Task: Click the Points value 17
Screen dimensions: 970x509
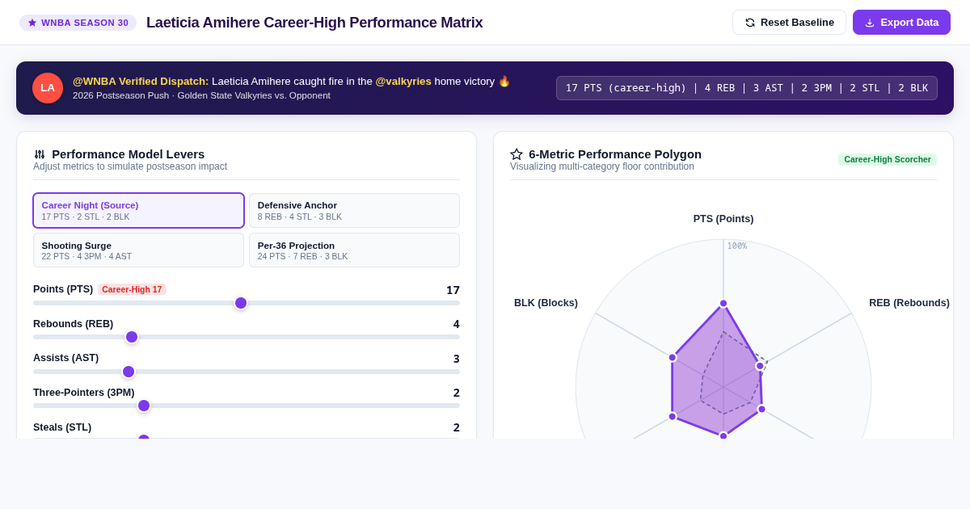Action: (x=453, y=290)
